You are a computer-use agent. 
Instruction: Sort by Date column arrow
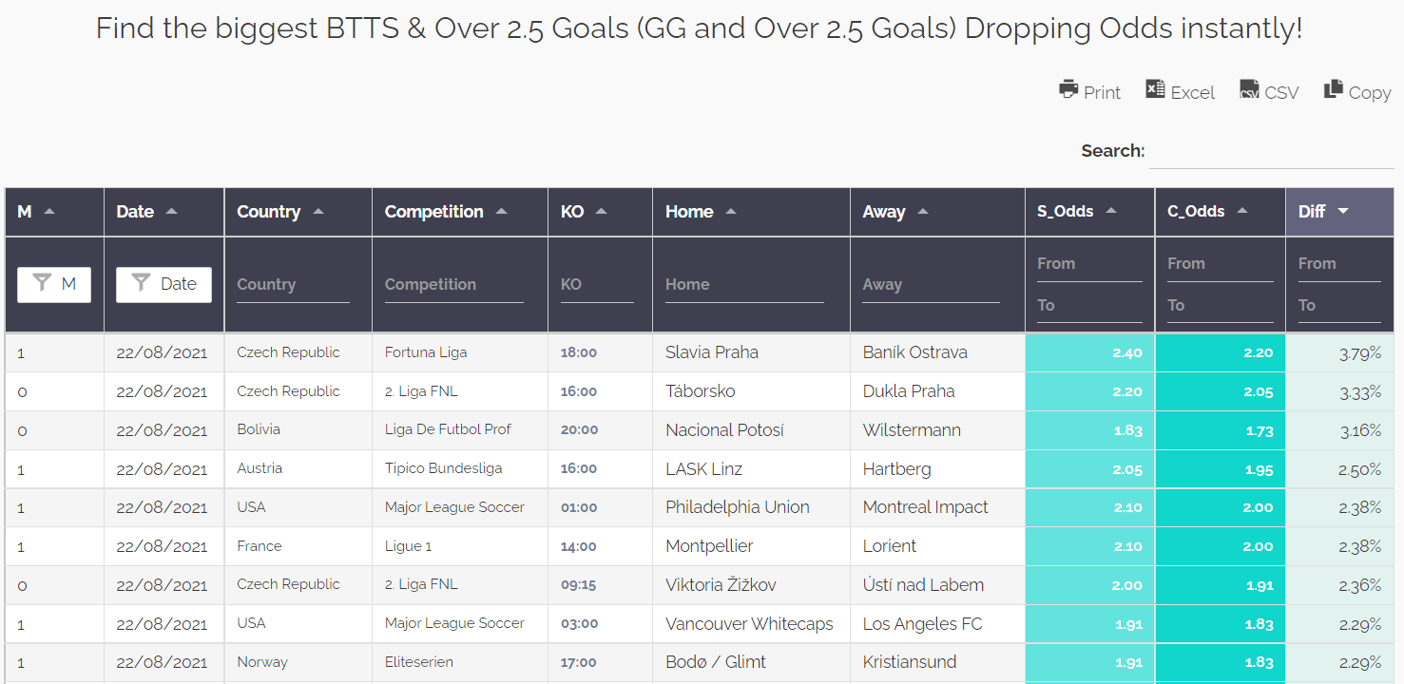tap(171, 211)
